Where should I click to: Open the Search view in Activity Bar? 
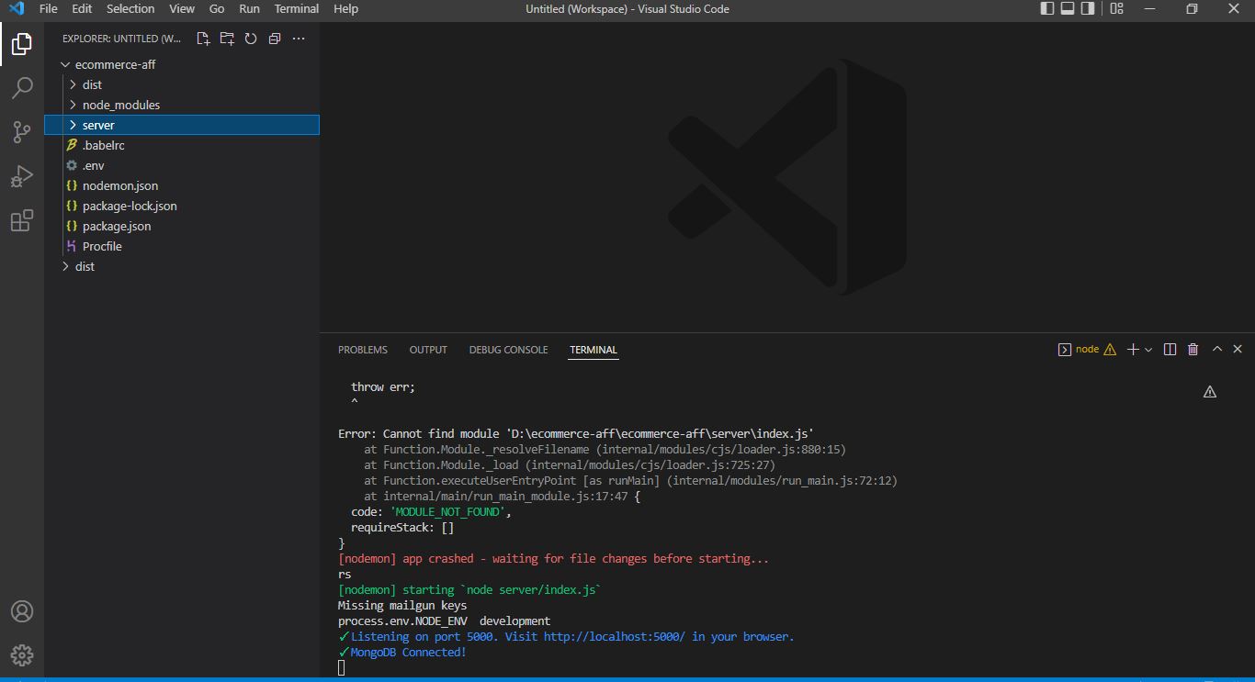coord(21,87)
